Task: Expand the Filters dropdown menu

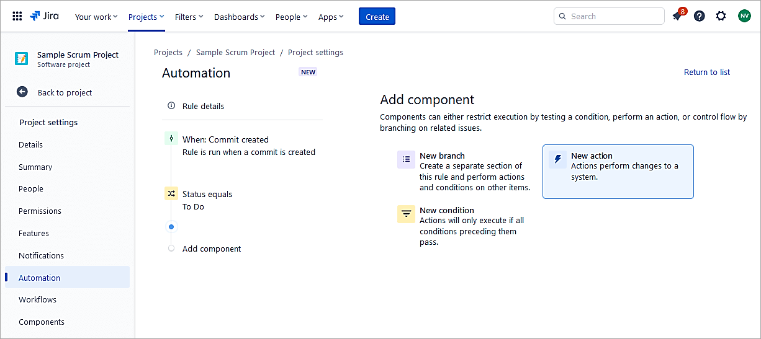Action: (x=189, y=17)
